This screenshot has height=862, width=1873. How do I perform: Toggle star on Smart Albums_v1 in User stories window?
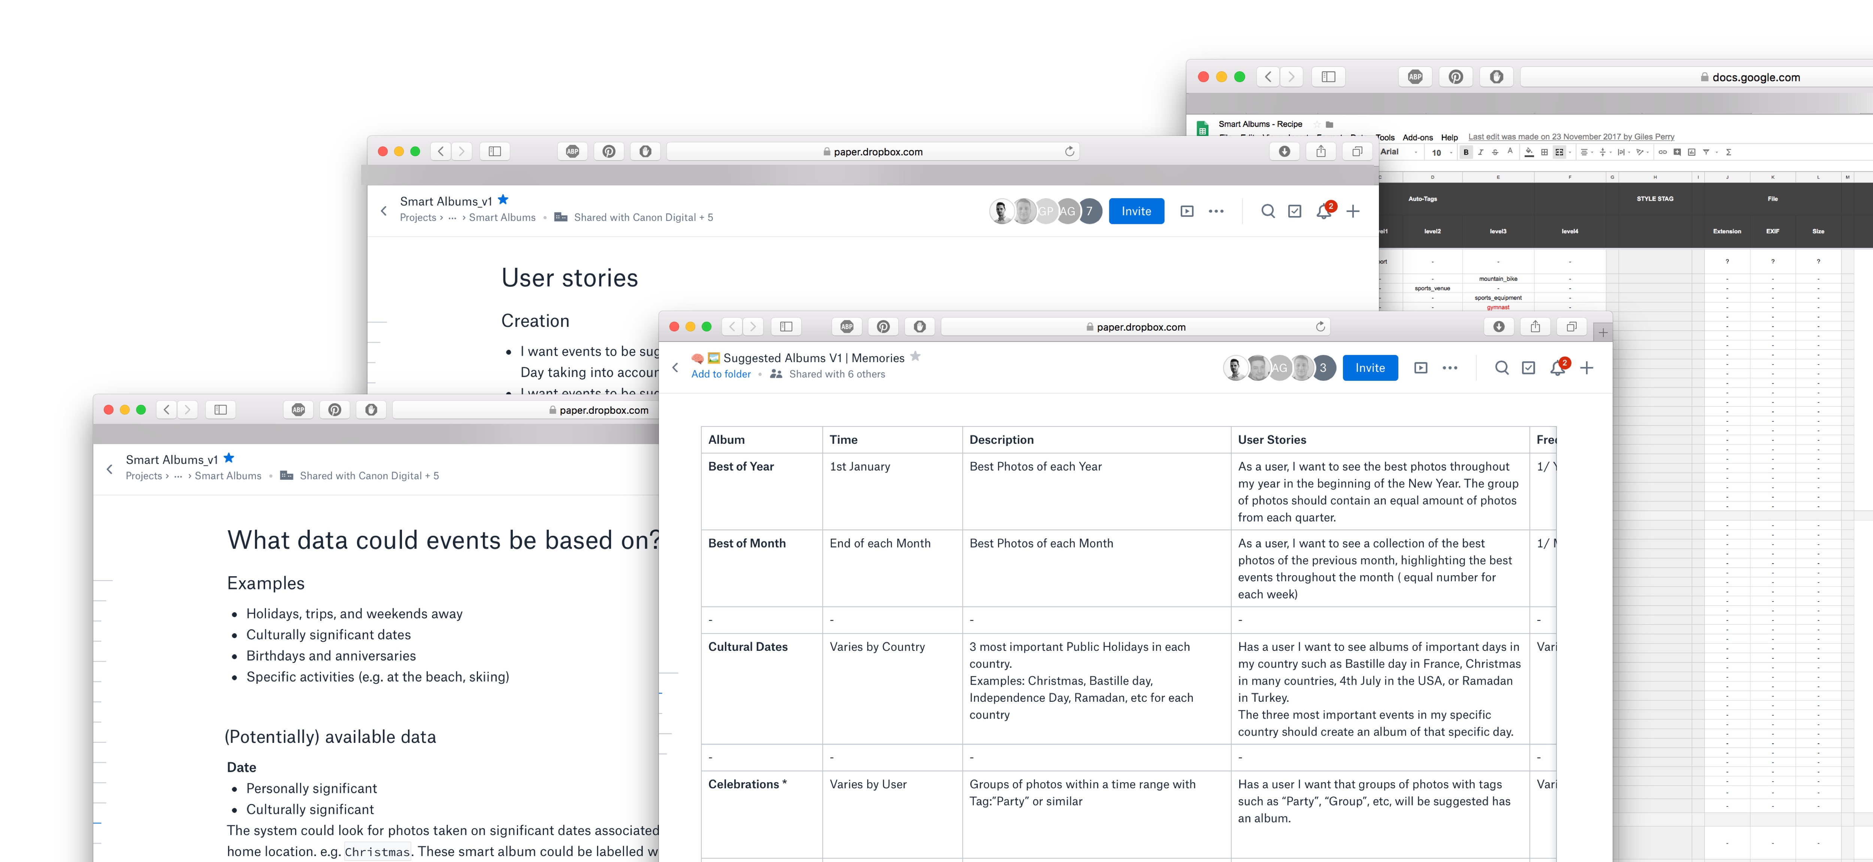[503, 199]
